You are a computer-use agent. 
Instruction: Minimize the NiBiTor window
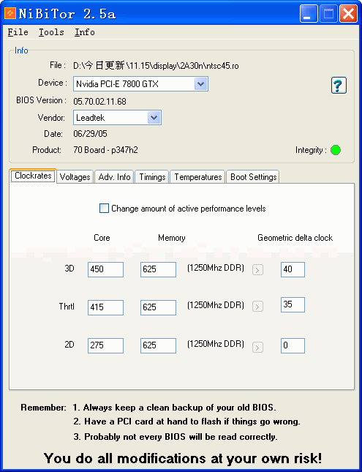pos(309,14)
